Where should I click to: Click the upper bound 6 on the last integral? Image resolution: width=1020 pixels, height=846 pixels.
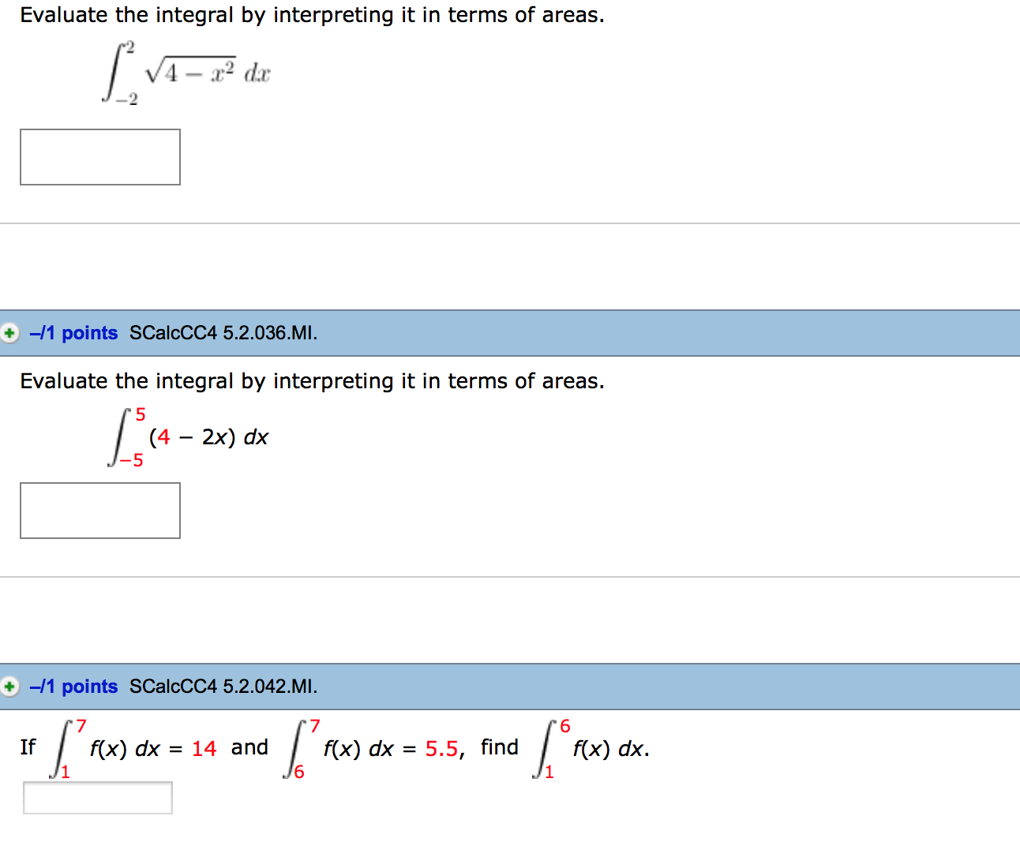click(x=564, y=726)
